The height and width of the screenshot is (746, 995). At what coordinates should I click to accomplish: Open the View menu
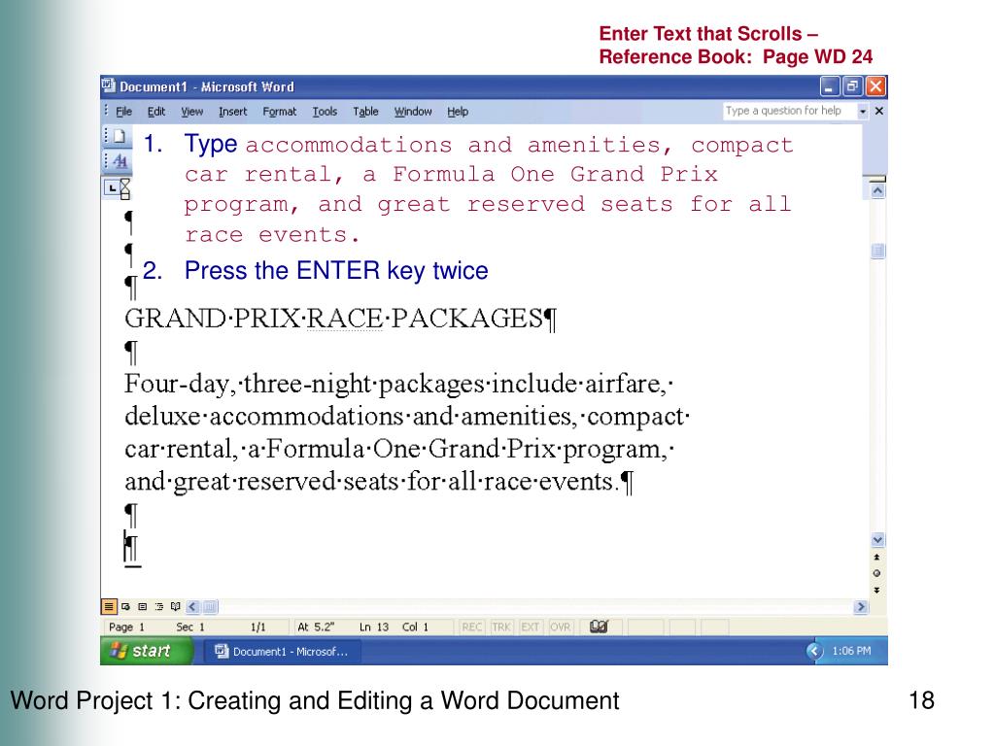click(191, 112)
